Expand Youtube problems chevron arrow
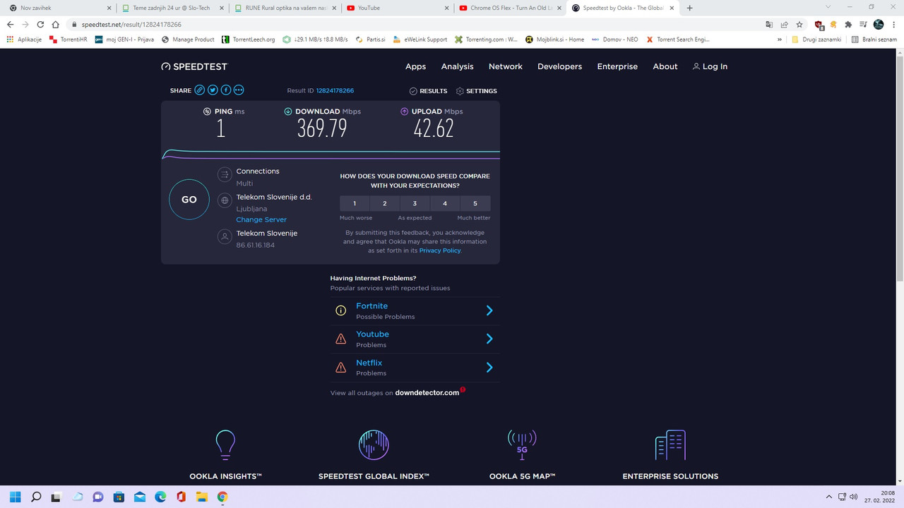904x508 pixels. tap(489, 339)
